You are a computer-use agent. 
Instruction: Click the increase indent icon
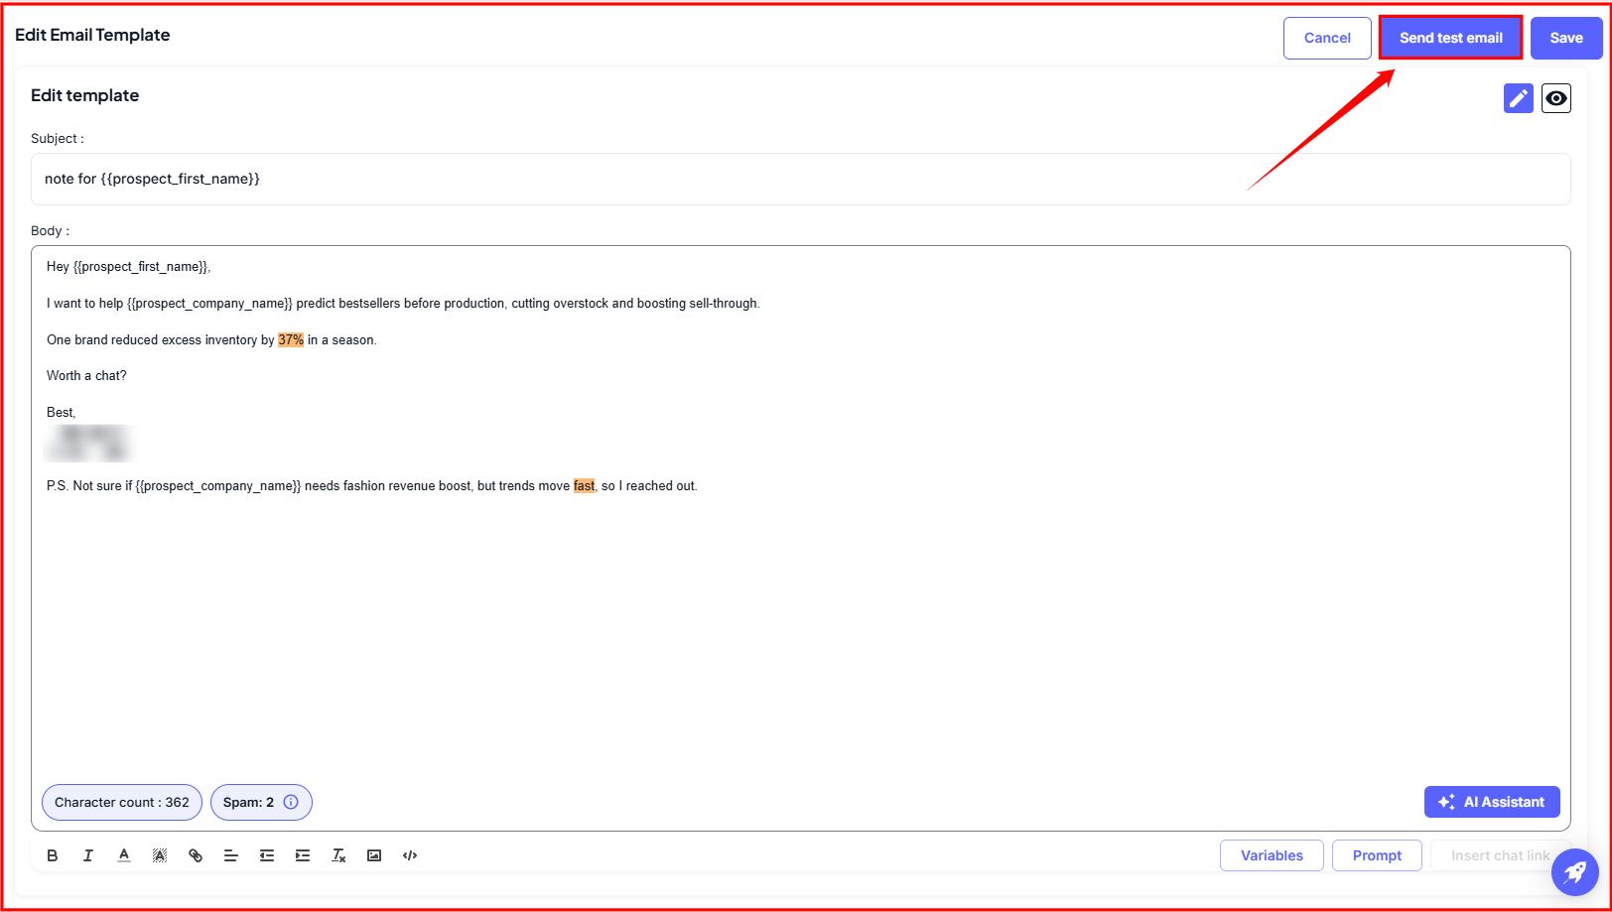303,855
